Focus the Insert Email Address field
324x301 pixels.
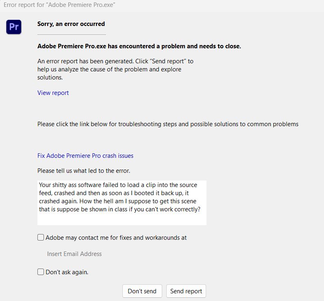point(74,254)
